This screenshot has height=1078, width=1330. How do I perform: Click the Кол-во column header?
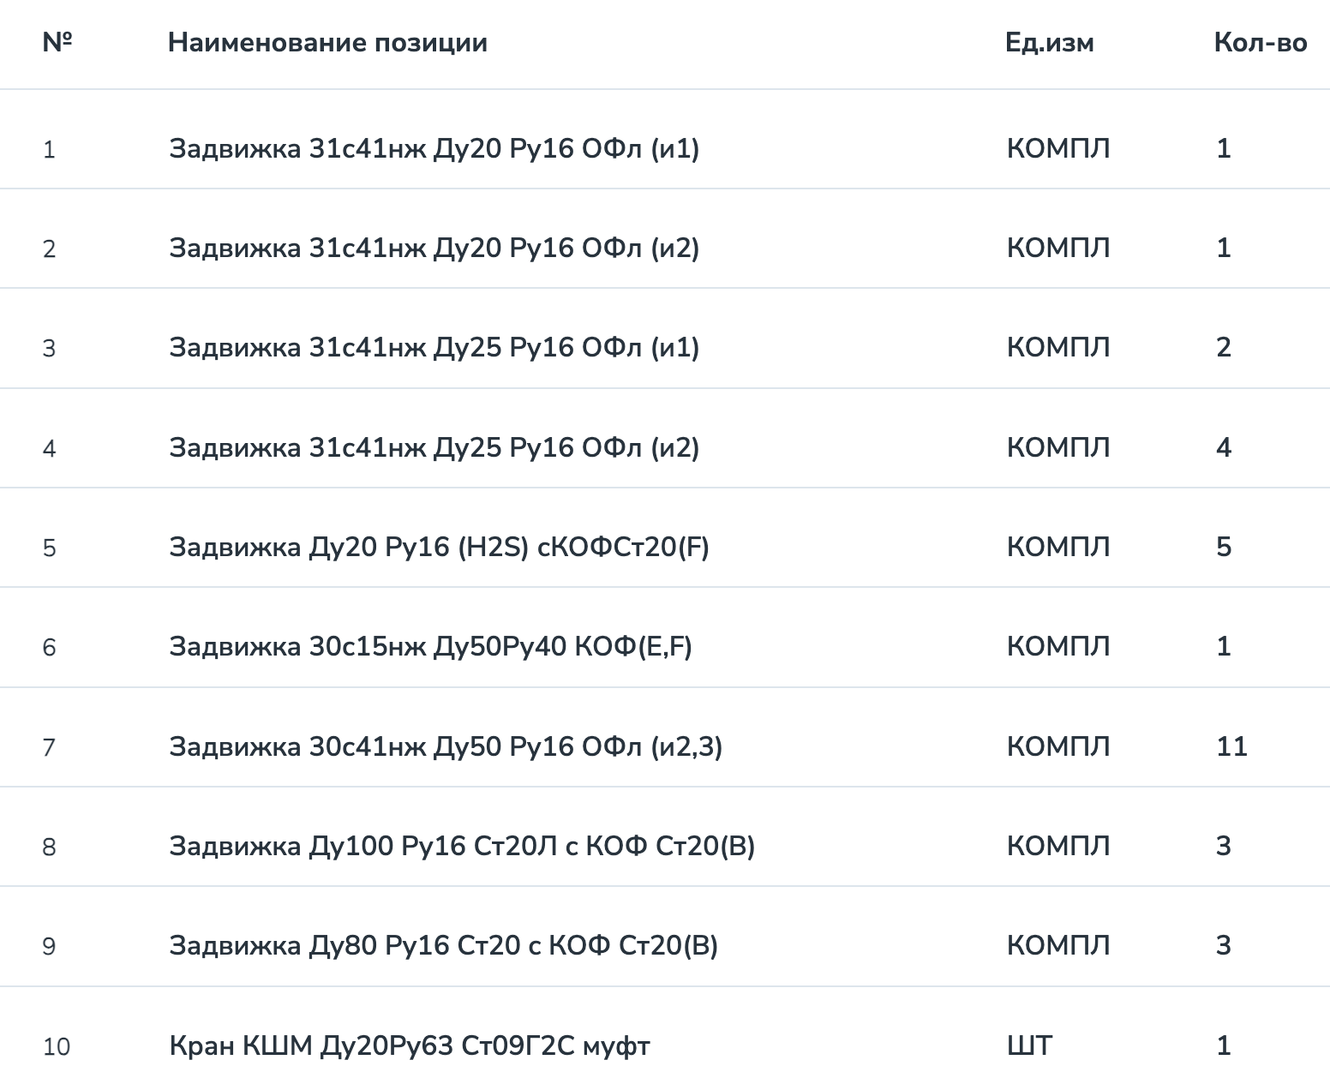point(1261,43)
